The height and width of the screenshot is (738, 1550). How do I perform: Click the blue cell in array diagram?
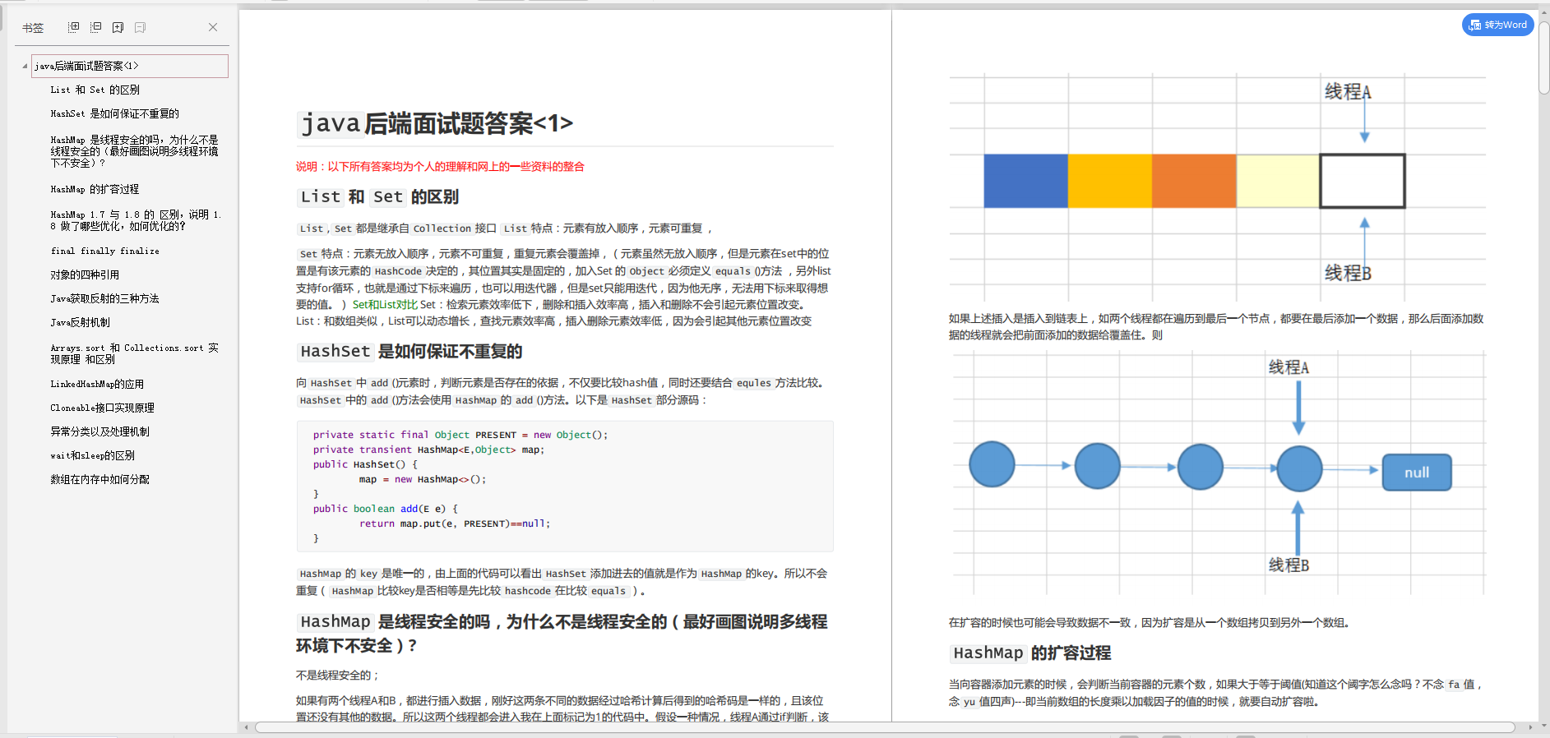[1025, 181]
